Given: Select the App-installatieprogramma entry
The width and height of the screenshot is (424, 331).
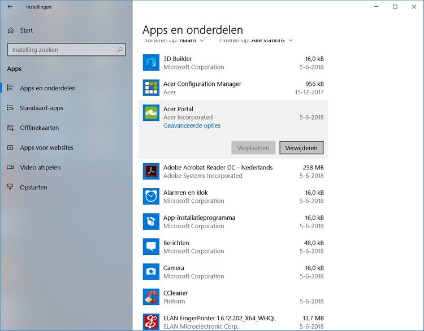Looking at the screenshot, I should coord(199,217).
